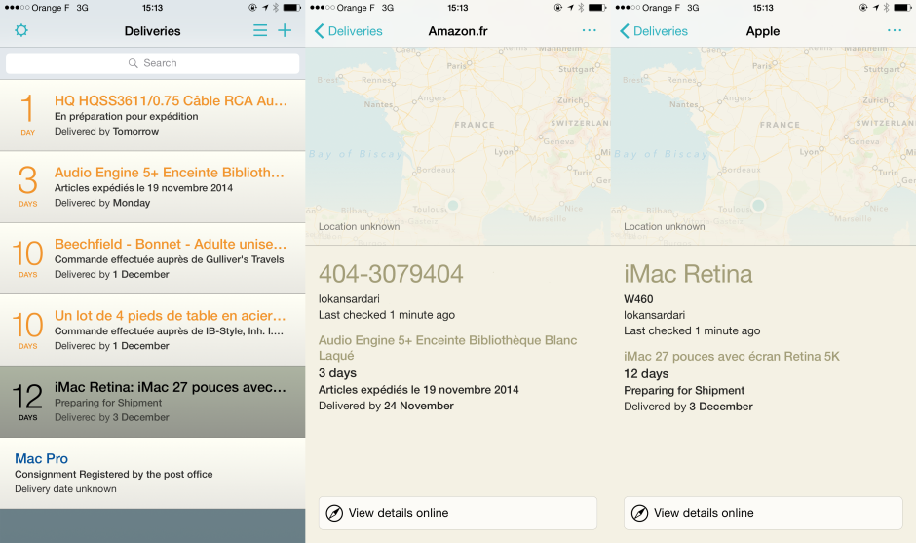Tap the list view menu icon

(260, 30)
